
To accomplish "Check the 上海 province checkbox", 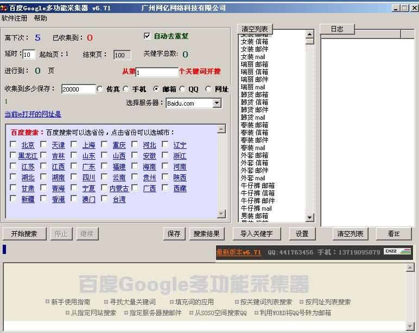I will pyautogui.click(x=74, y=144).
